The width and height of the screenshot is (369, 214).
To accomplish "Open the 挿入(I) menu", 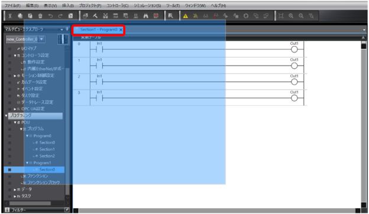I will click(x=68, y=5).
